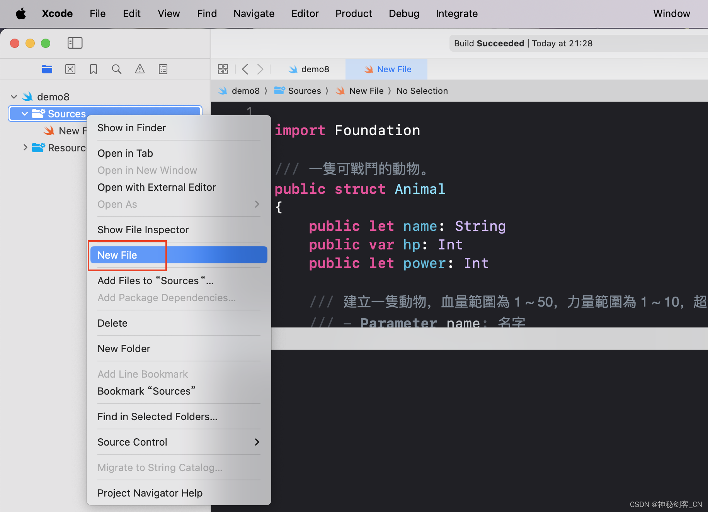The image size is (708, 512).
Task: Open the Debug menu
Action: (x=404, y=14)
